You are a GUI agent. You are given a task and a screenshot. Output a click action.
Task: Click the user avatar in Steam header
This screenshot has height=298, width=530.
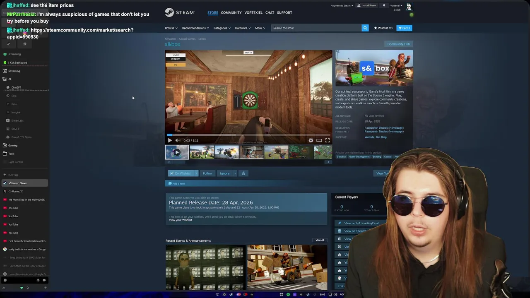pos(409,7)
